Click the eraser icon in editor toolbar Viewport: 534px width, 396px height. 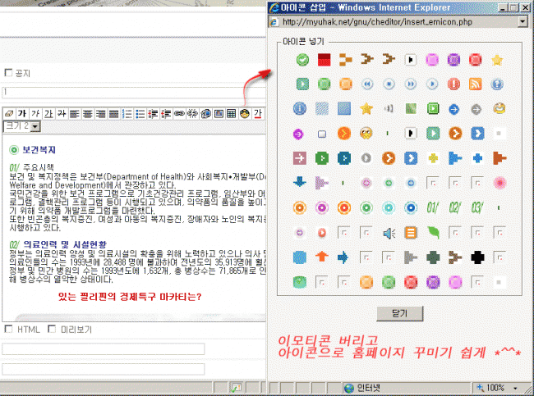coord(8,113)
